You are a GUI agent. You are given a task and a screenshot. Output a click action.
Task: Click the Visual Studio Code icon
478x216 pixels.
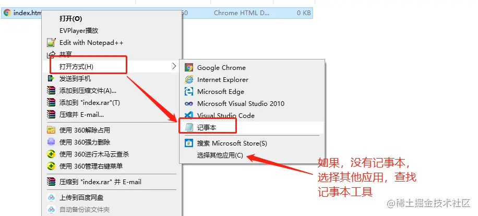tap(189, 115)
